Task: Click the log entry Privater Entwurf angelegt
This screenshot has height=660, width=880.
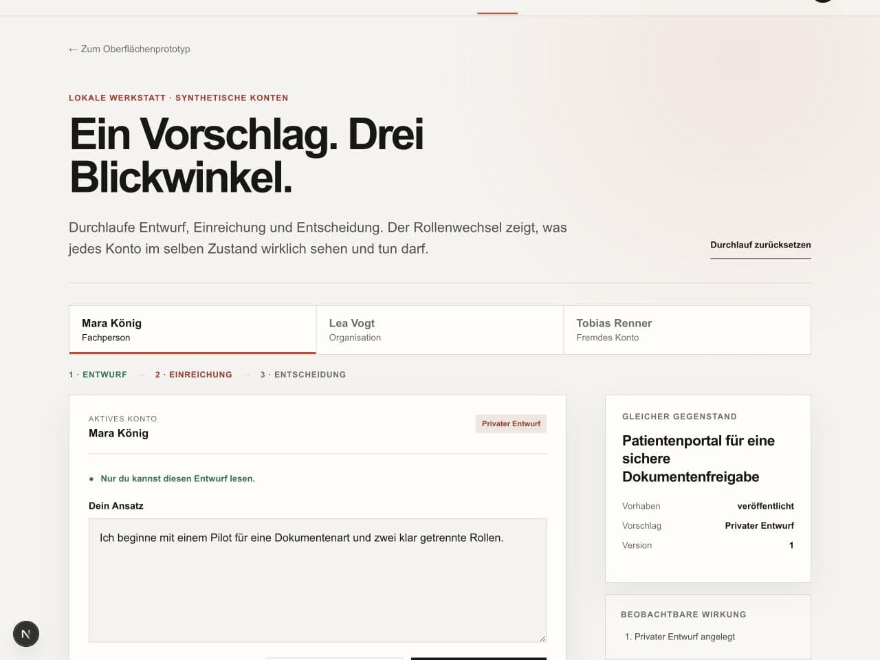Action: [685, 637]
